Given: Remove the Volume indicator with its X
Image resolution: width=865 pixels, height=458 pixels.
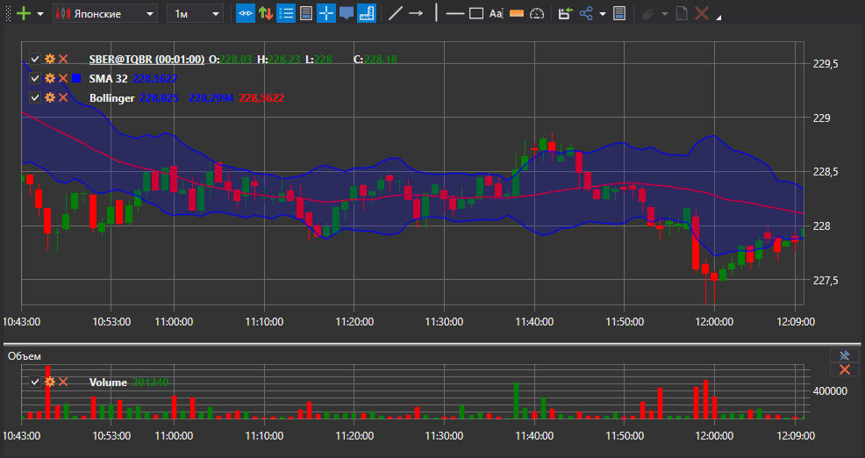Looking at the screenshot, I should [63, 382].
